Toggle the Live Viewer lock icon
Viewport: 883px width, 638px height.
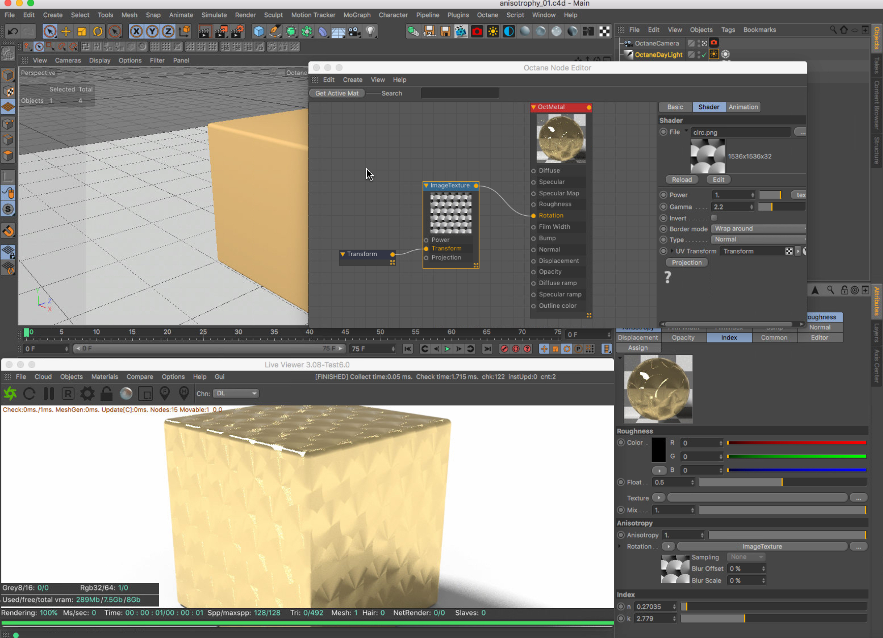pyautogui.click(x=106, y=394)
